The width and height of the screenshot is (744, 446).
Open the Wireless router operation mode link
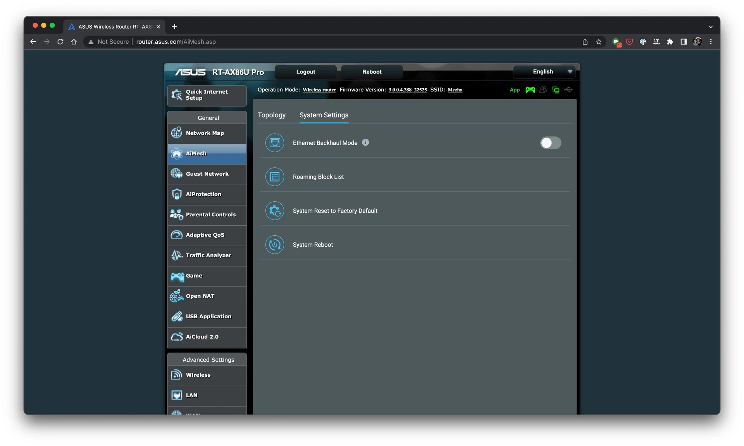click(319, 90)
